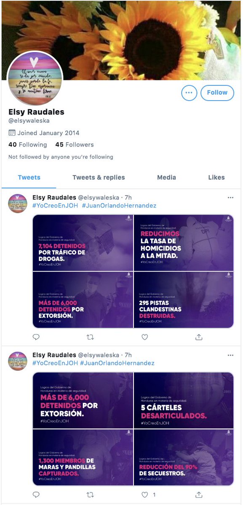This screenshot has width=243, height=505.
Task: Open more options on the second tweet
Action: [230, 355]
